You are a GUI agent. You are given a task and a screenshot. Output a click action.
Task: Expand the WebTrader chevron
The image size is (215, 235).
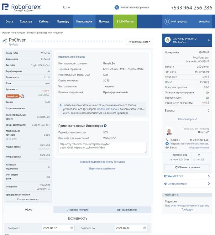click(x=209, y=176)
